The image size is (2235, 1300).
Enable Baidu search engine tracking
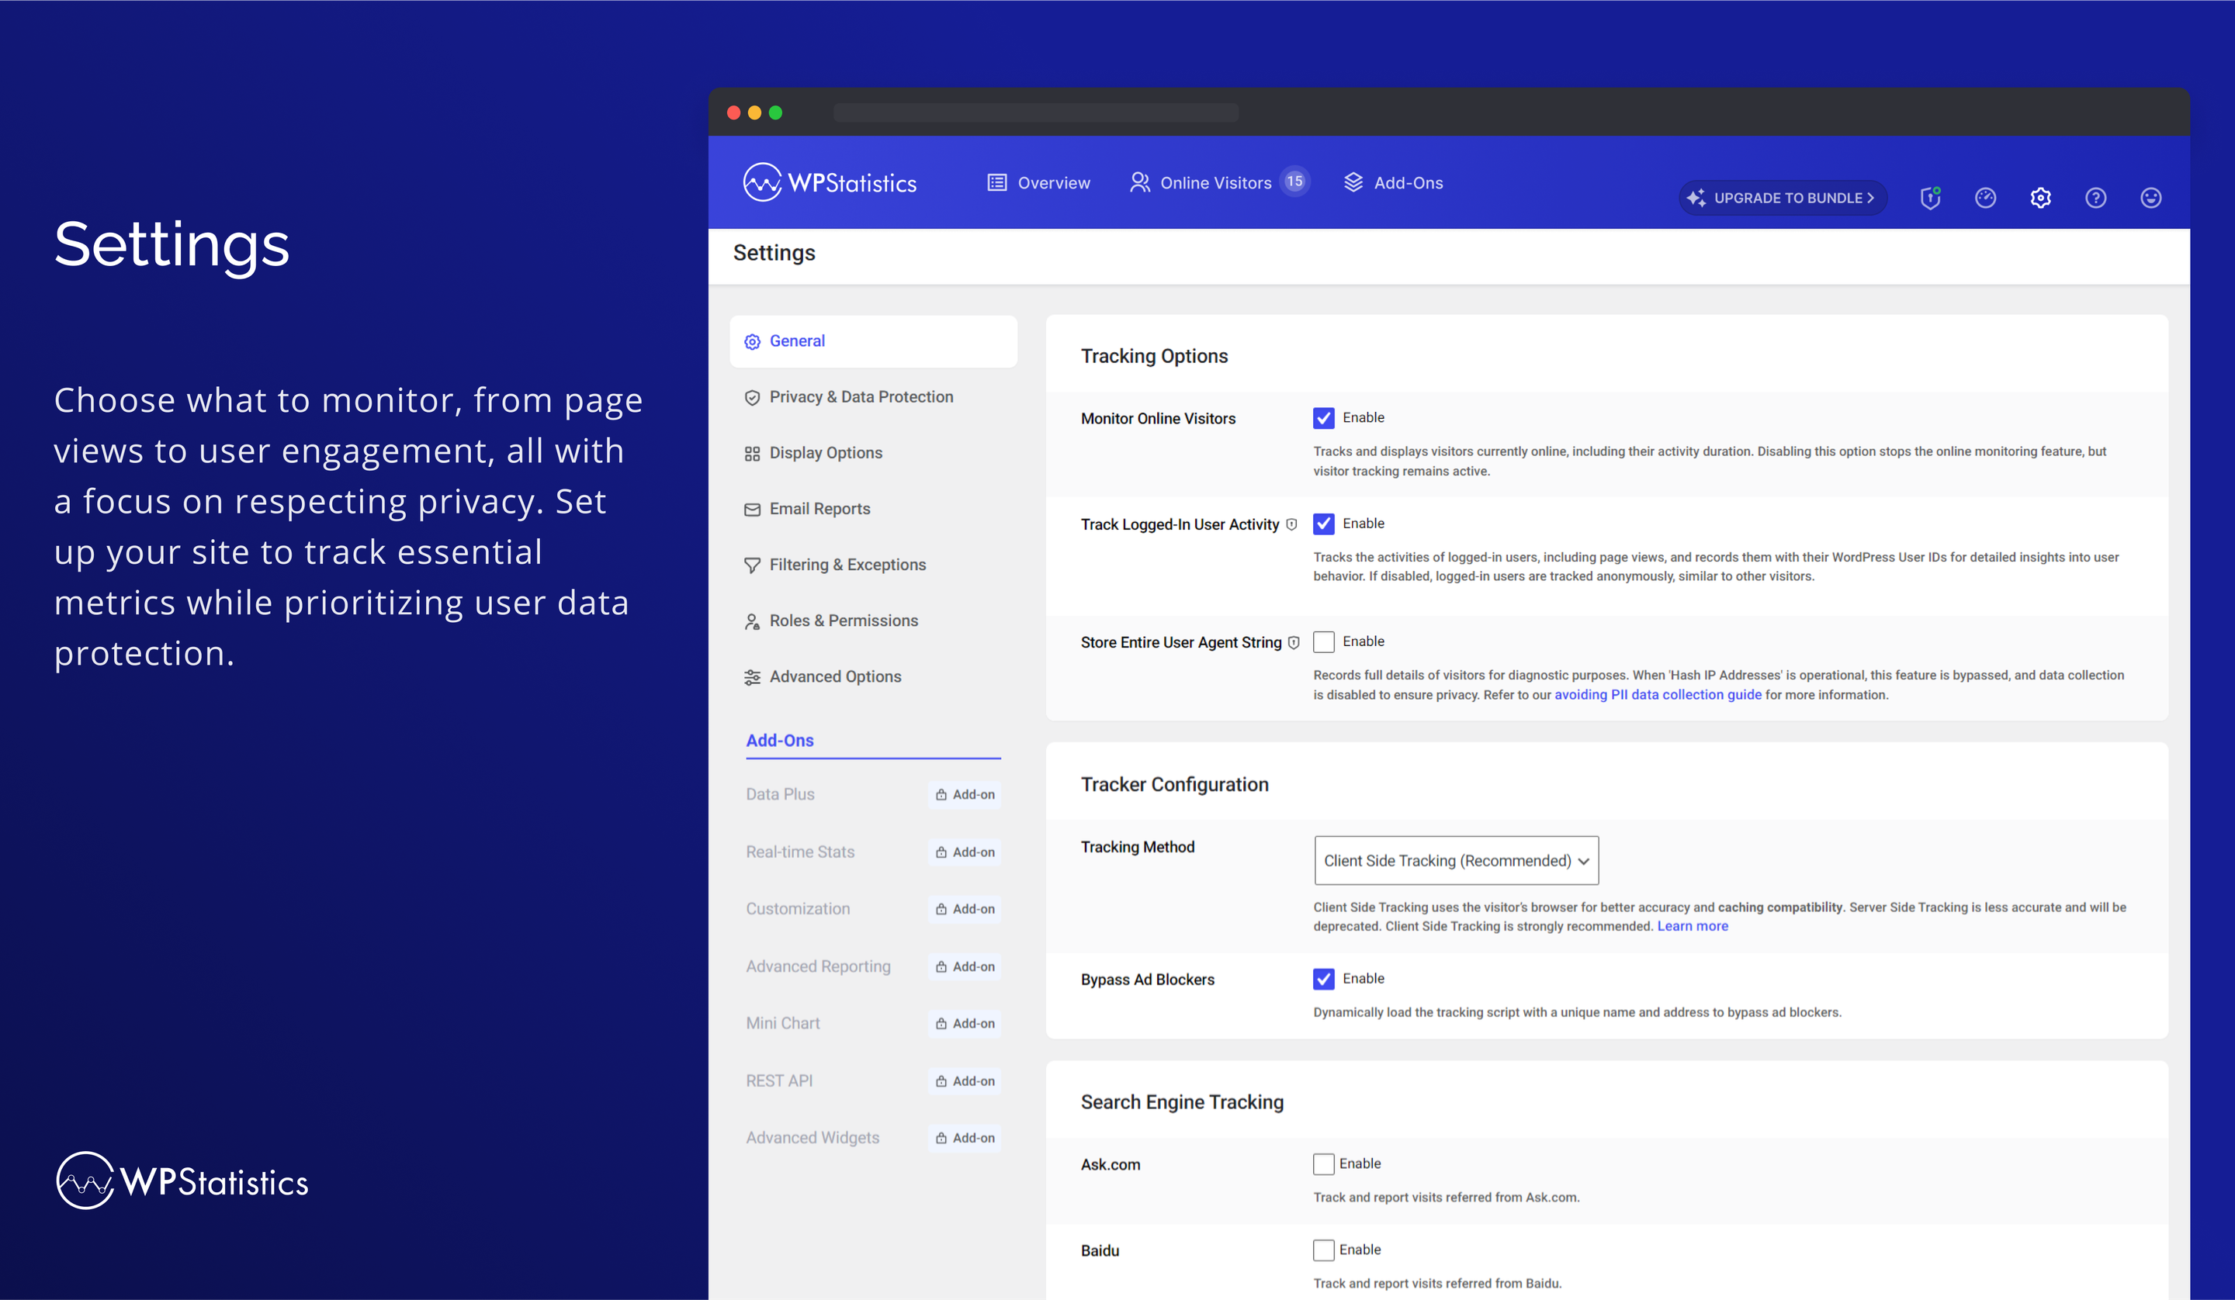click(1323, 1250)
